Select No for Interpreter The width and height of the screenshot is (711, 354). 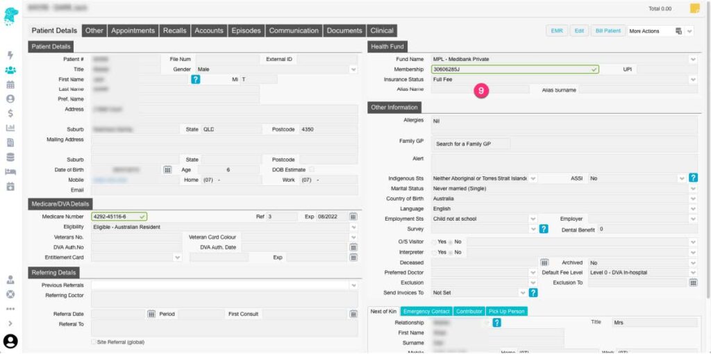451,253
